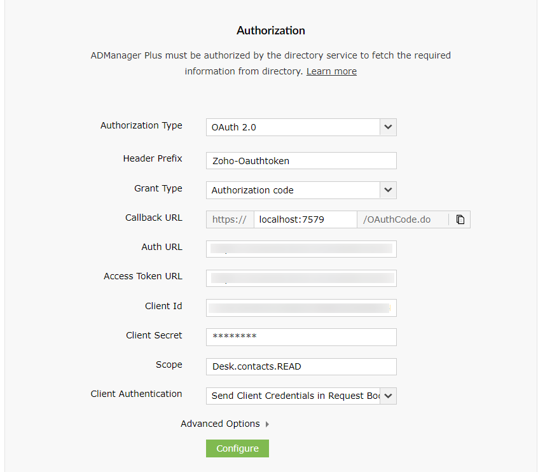Click the Authorization heading text
Viewport: 538px width, 472px height.
[x=270, y=31]
